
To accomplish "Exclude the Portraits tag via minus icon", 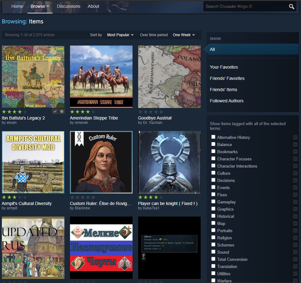I will [295, 231].
